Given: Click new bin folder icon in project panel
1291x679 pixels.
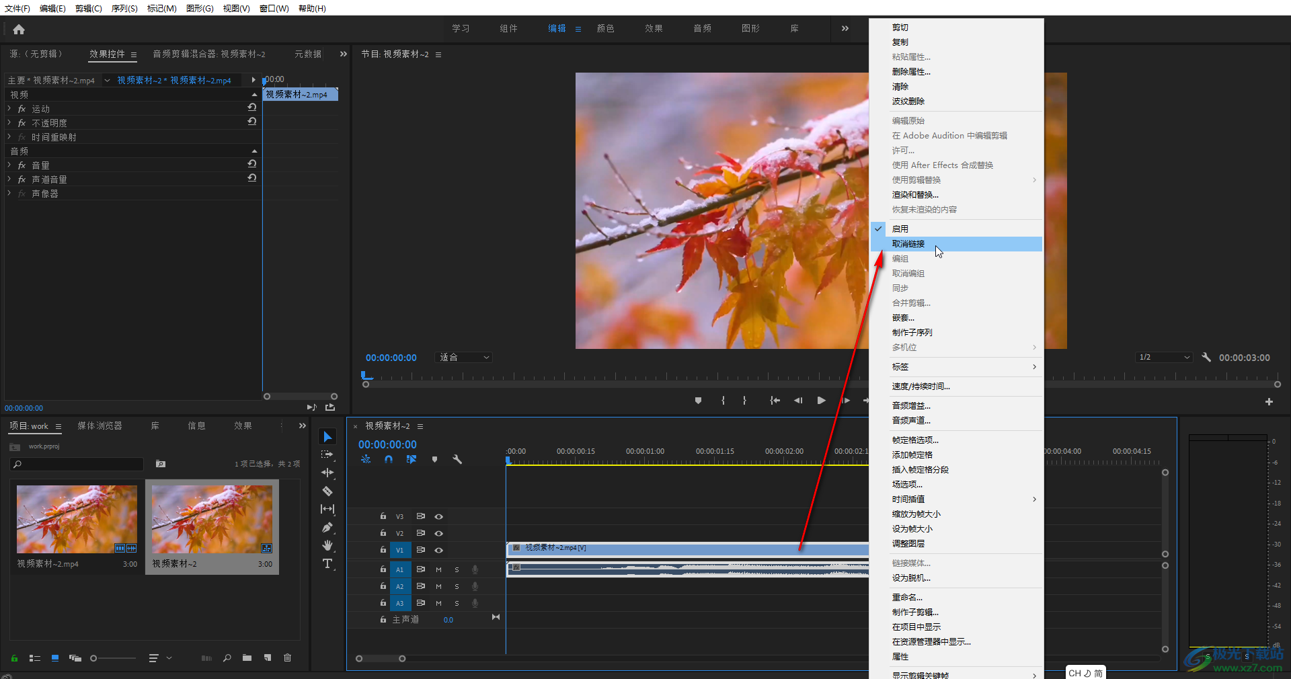Looking at the screenshot, I should [x=247, y=658].
